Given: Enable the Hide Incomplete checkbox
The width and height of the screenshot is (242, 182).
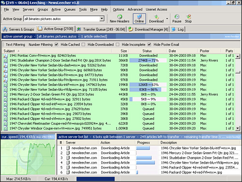Looking at the screenshot, I should pos(118,45).
